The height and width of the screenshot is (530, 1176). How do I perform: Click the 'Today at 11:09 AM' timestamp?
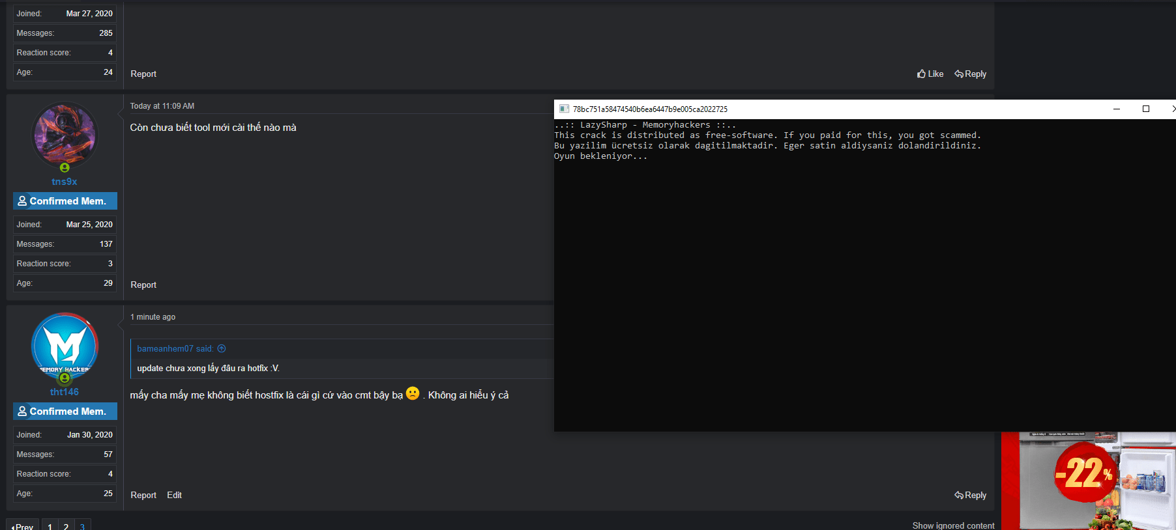(x=162, y=105)
